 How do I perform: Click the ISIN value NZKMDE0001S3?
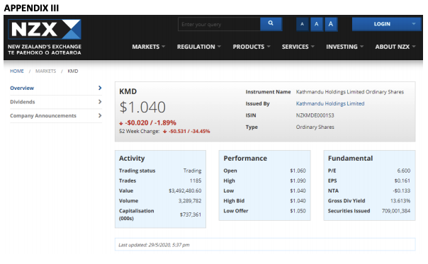tap(315, 115)
